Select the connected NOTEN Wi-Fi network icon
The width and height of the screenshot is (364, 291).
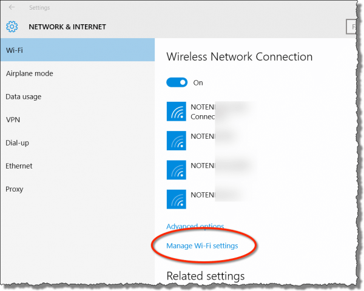[176, 112]
